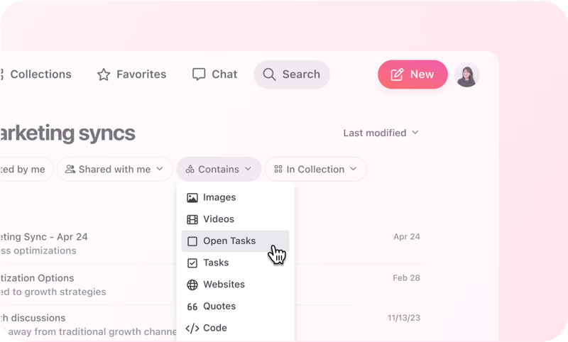Click the Websites globe icon
The image size is (568, 342).
192,285
